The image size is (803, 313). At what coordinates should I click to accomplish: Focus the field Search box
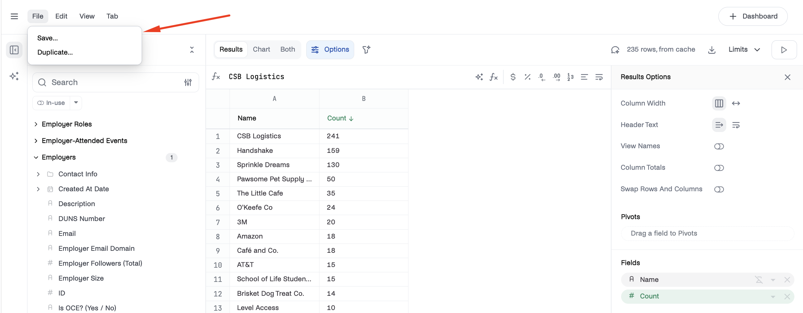click(x=116, y=82)
